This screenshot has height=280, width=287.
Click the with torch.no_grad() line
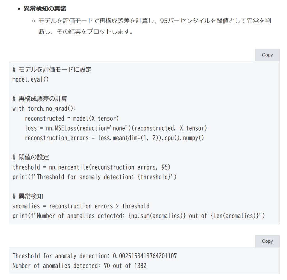[44, 109]
